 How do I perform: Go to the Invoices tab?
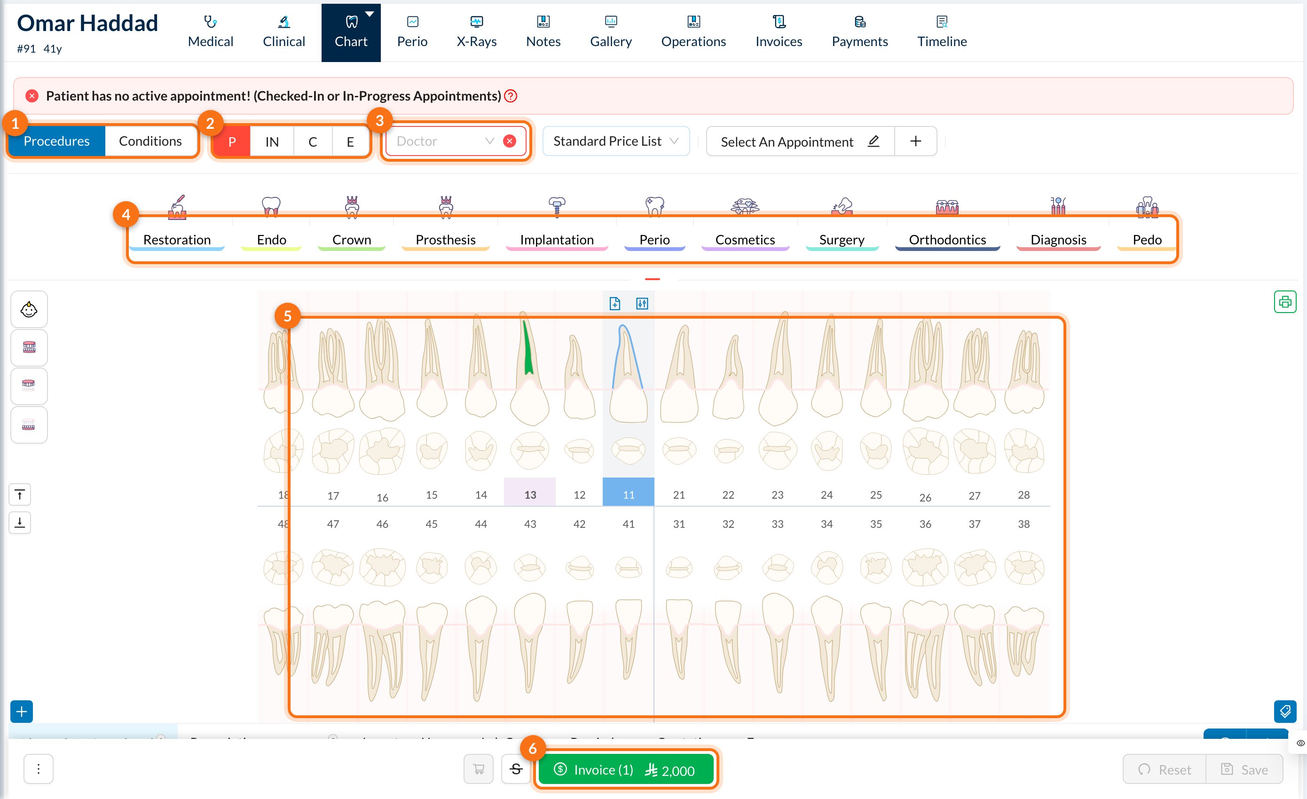point(779,32)
